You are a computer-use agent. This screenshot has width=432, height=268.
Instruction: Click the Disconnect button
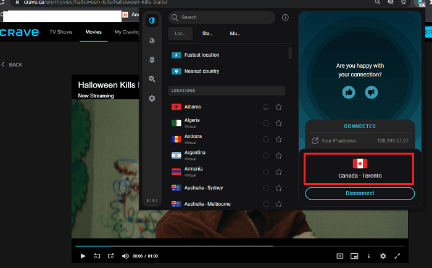[x=360, y=193]
